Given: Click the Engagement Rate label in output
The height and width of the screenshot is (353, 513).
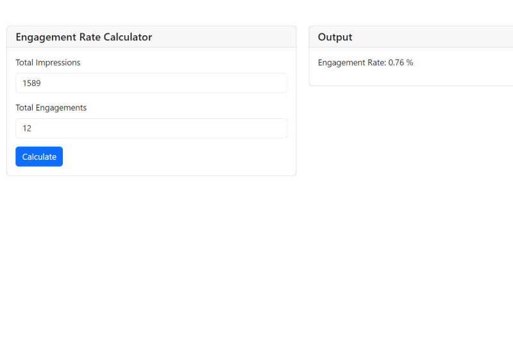Looking at the screenshot, I should tap(352, 63).
